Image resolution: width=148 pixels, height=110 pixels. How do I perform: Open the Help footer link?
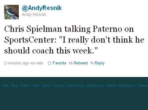pyautogui.click(x=6, y=86)
